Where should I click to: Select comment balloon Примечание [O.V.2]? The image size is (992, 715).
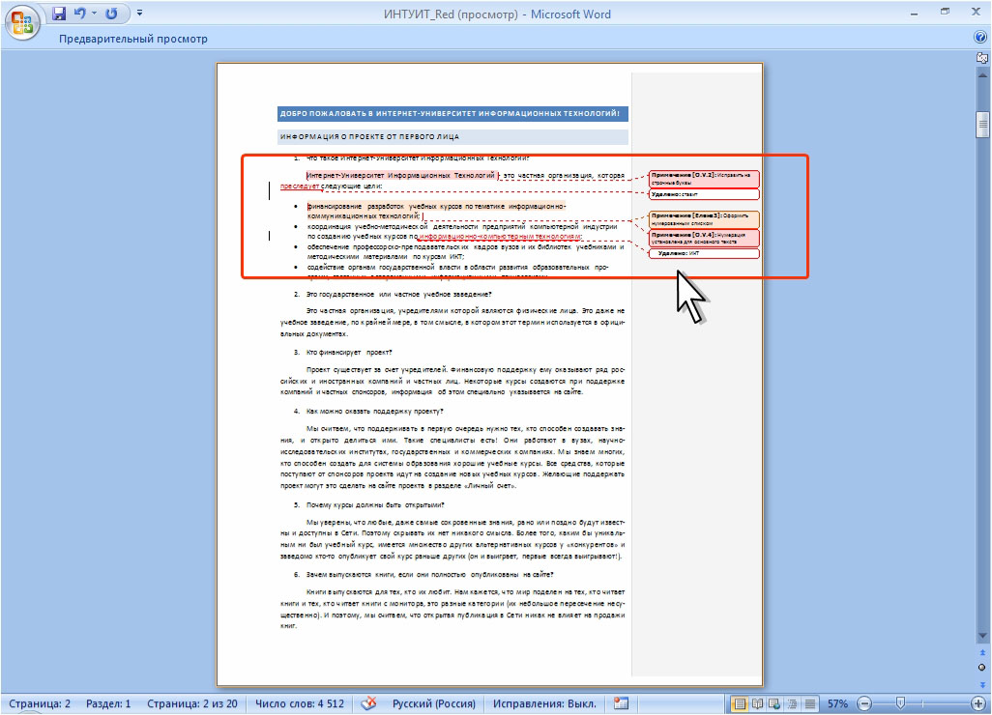[704, 179]
